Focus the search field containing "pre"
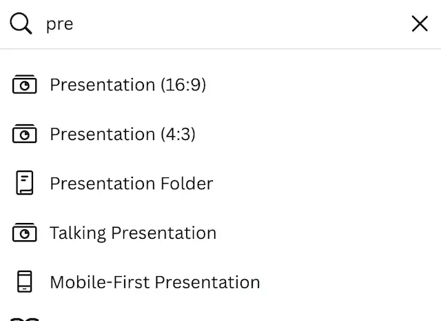Image resolution: width=441 pixels, height=321 pixels. [220, 24]
